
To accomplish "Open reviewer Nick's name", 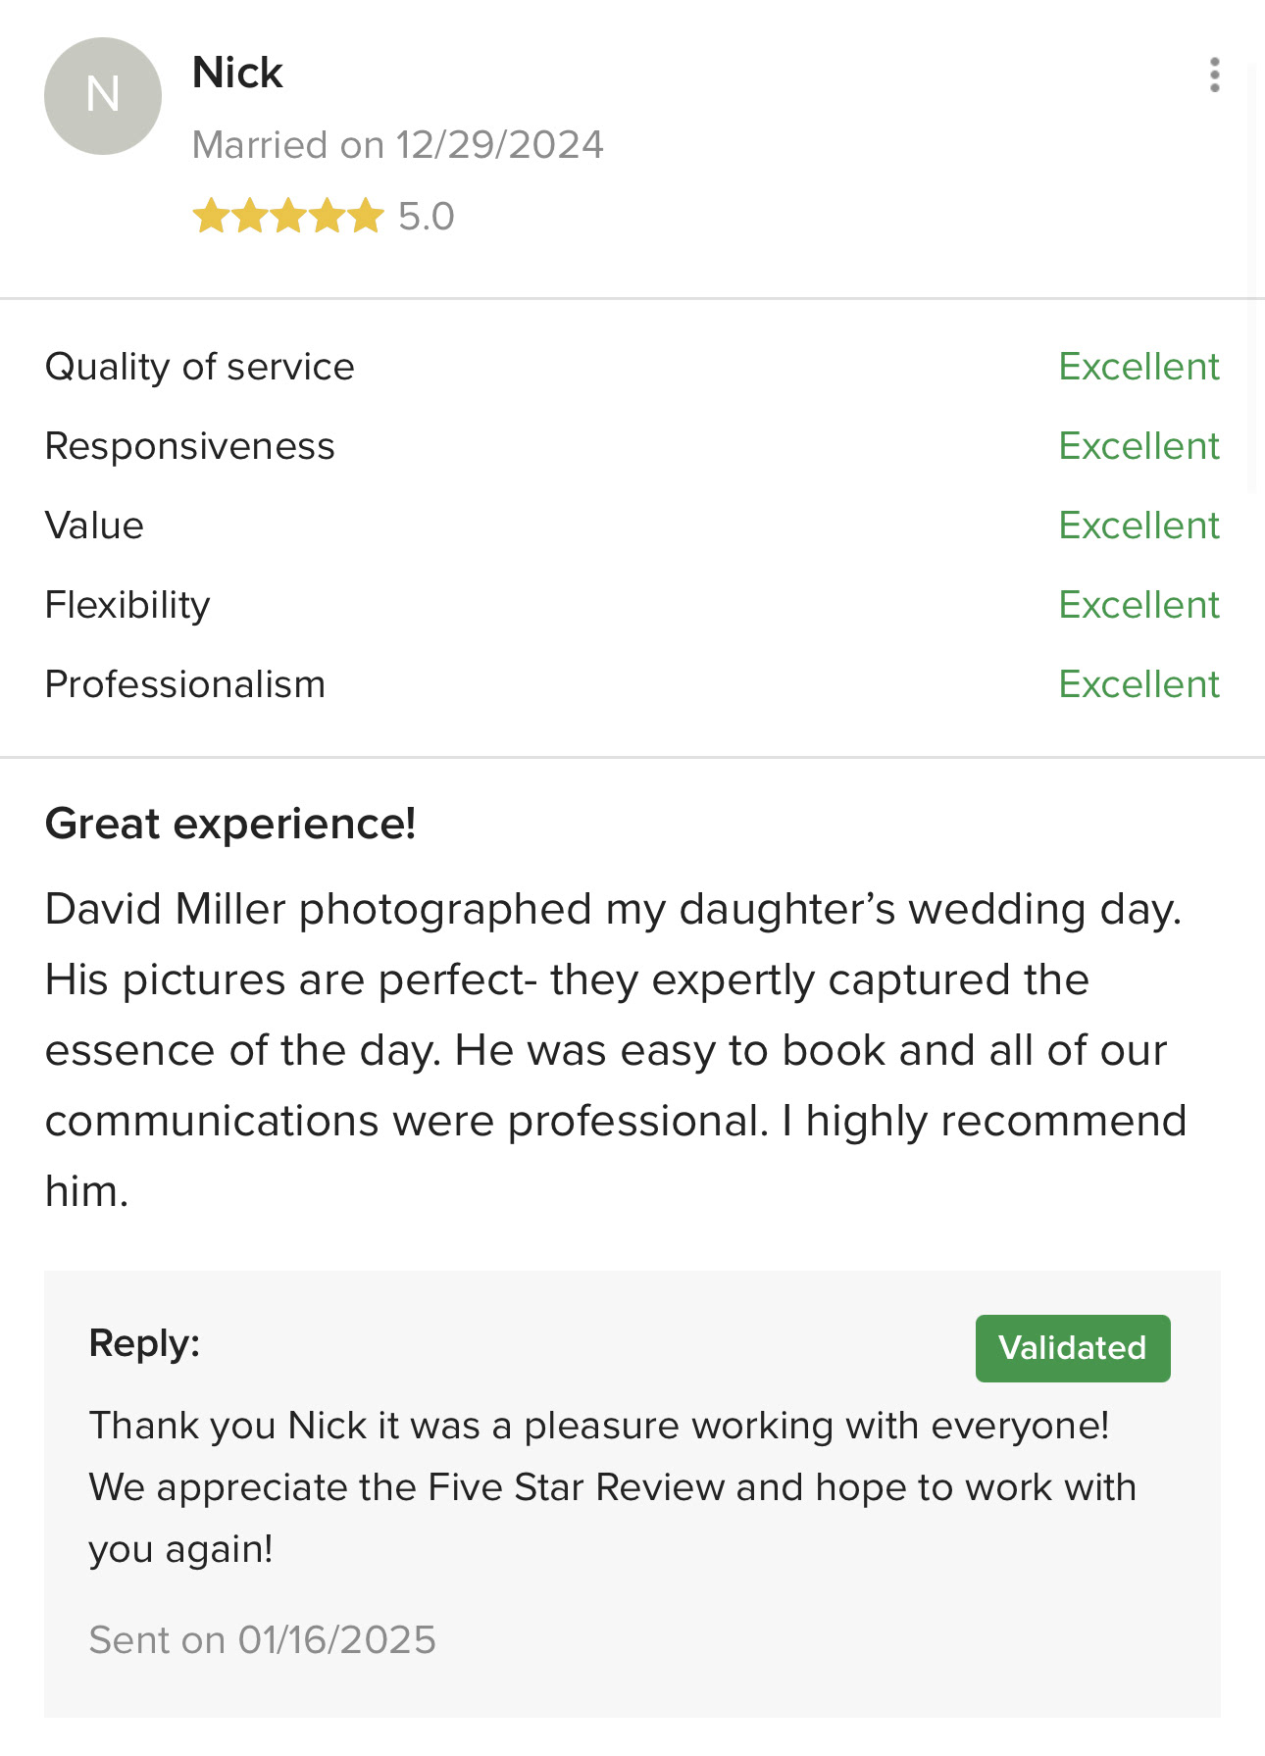I will (237, 73).
